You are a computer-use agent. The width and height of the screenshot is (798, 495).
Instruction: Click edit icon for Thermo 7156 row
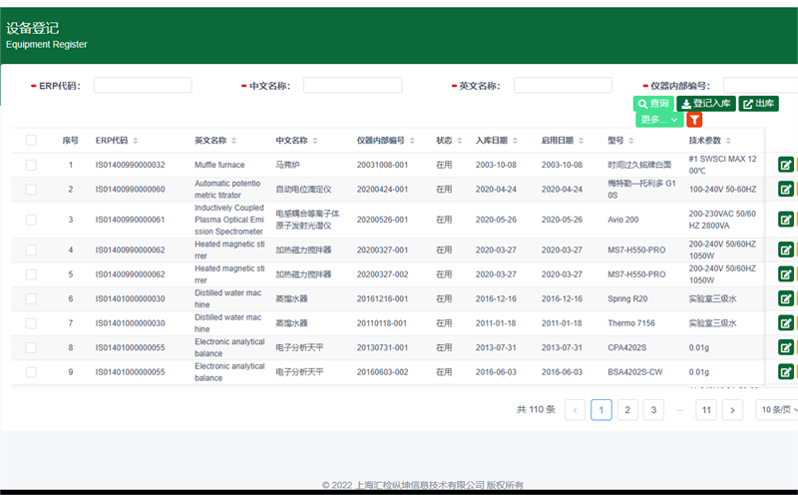click(785, 323)
